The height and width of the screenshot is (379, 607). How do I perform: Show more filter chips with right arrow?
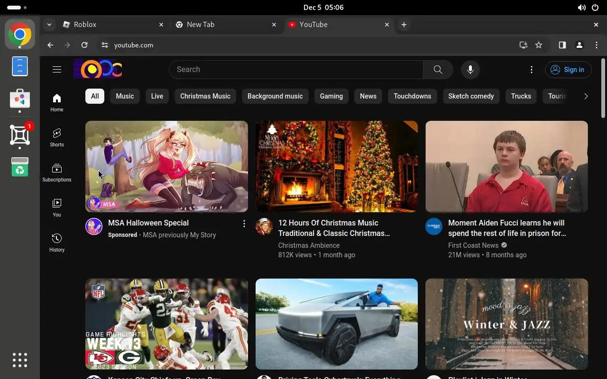pyautogui.click(x=586, y=96)
